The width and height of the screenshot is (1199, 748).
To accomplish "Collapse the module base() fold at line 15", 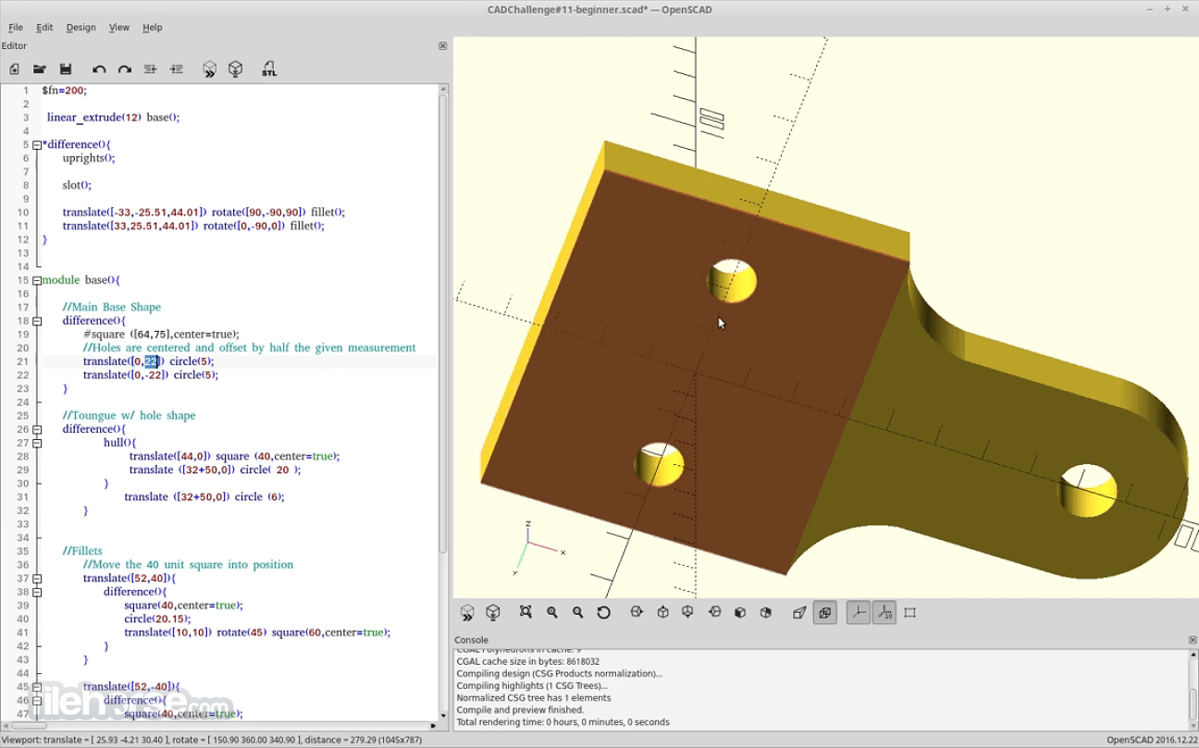I will click(x=37, y=280).
